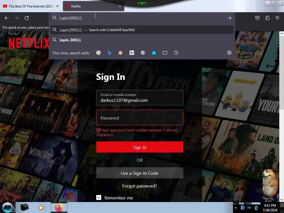The image size is (284, 213).
Task: Click the Email or mobile number field
Action: coord(140,98)
